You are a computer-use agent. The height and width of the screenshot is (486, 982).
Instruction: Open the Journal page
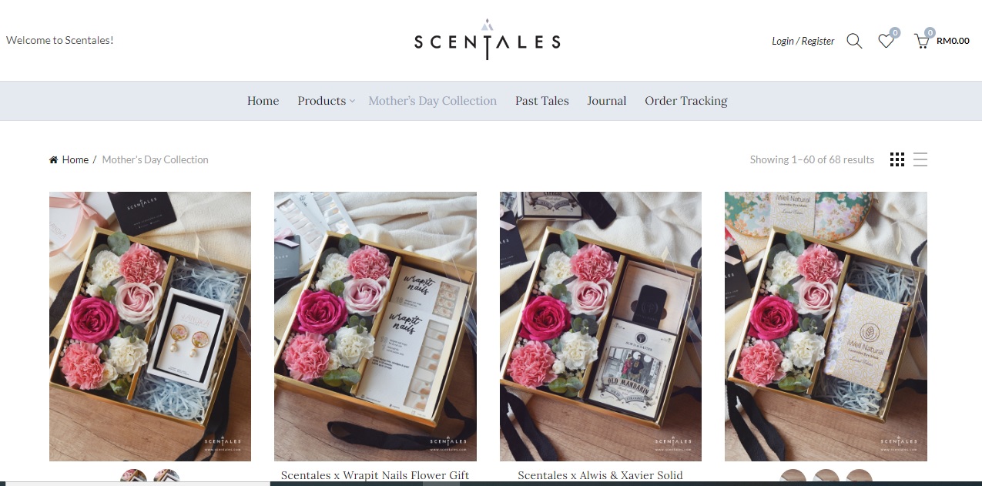coord(607,101)
